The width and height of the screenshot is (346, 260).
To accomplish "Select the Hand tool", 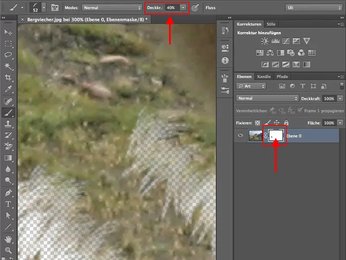I will 8,239.
